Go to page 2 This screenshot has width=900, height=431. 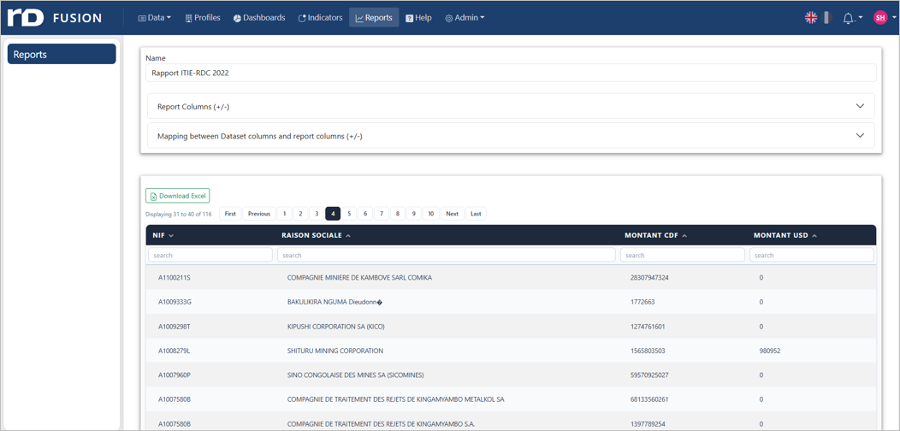[x=300, y=214]
